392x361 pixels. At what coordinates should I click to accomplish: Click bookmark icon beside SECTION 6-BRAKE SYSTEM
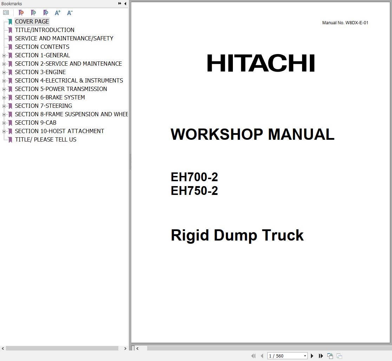click(x=10, y=98)
